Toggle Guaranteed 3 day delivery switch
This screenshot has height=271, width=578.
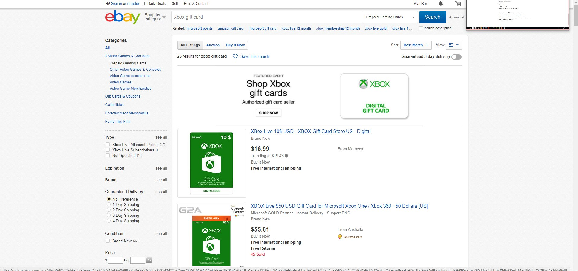click(456, 57)
